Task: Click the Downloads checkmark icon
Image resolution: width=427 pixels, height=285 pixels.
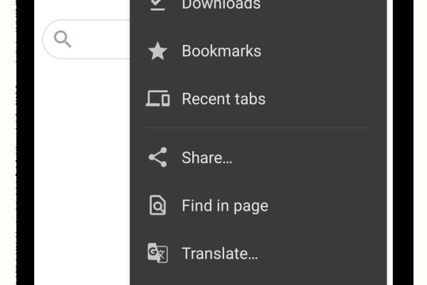Action: pyautogui.click(x=157, y=4)
